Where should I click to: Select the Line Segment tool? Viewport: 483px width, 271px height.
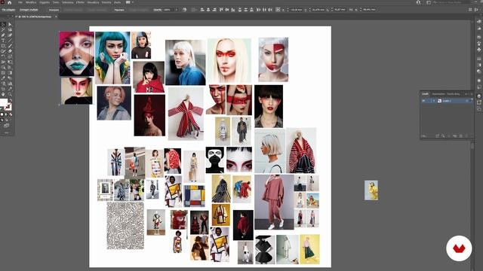10,41
